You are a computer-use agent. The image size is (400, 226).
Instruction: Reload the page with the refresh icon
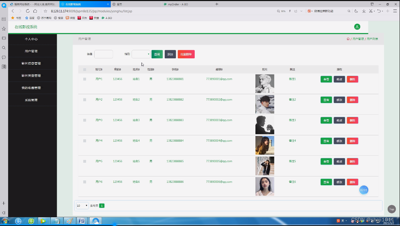point(28,11)
